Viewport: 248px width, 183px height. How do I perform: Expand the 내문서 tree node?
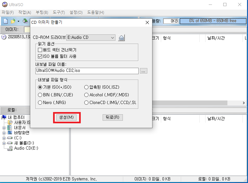click(4, 128)
